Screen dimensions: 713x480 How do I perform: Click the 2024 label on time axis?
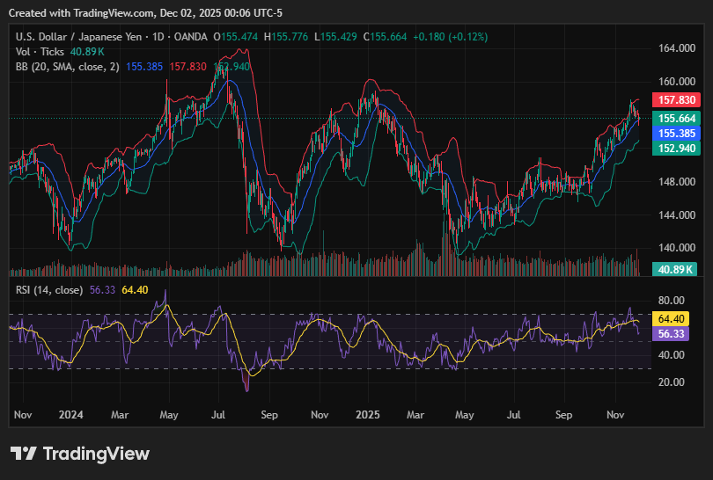[x=69, y=413]
